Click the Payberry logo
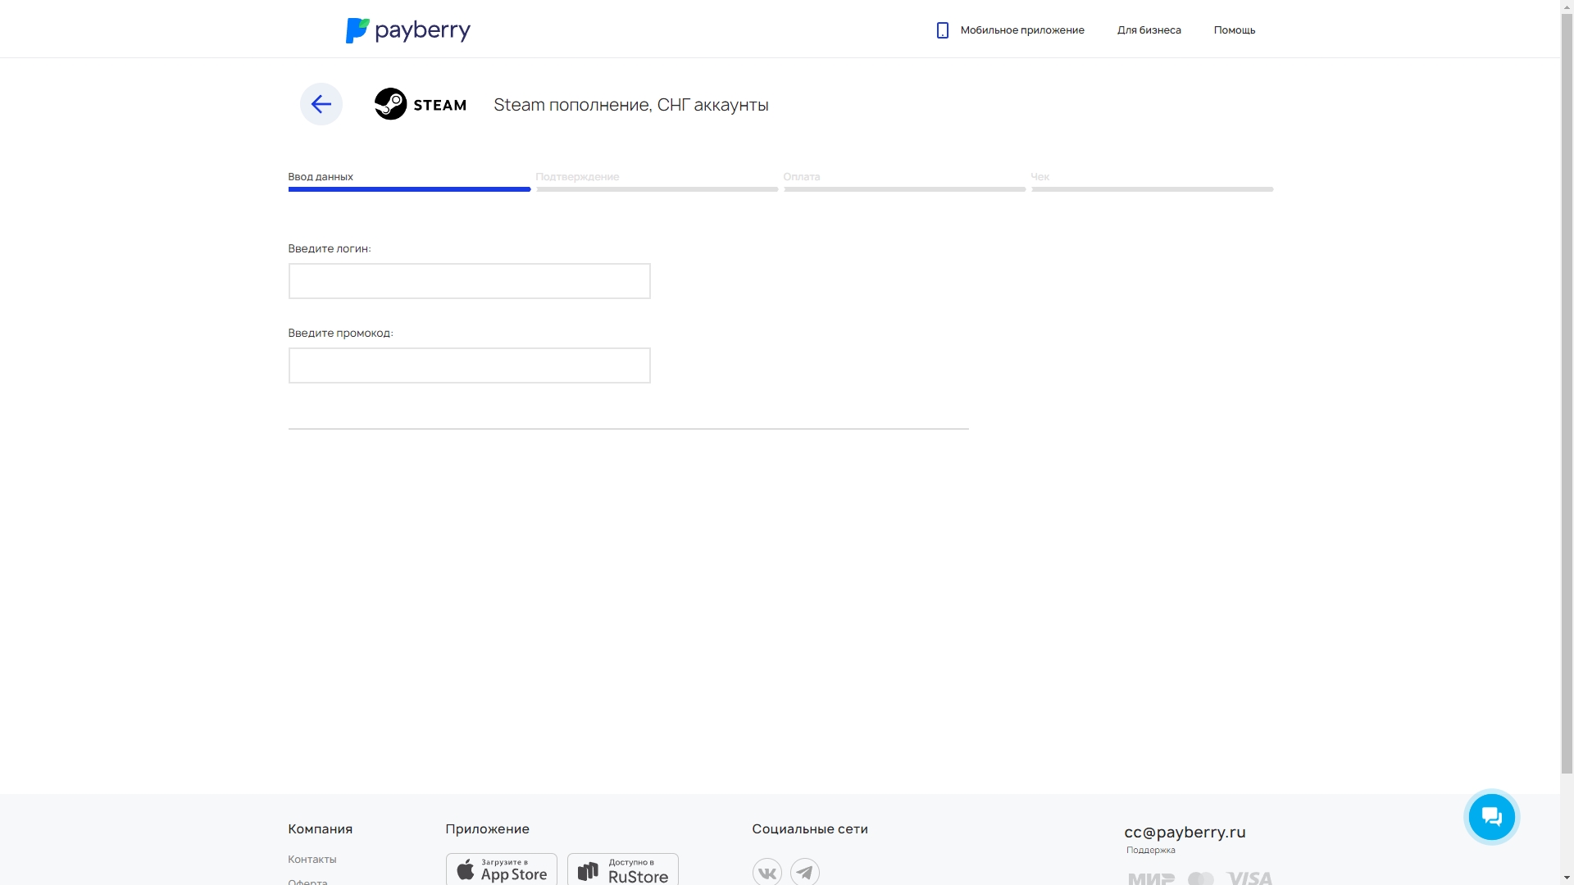Viewport: 1574px width, 885px height. click(407, 30)
